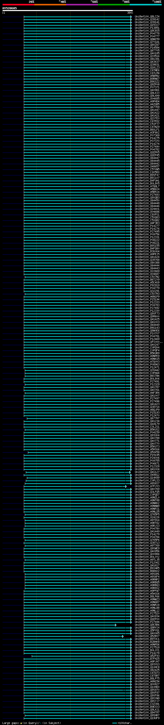Select hit UniRef100_Q41127

(147, 472)
